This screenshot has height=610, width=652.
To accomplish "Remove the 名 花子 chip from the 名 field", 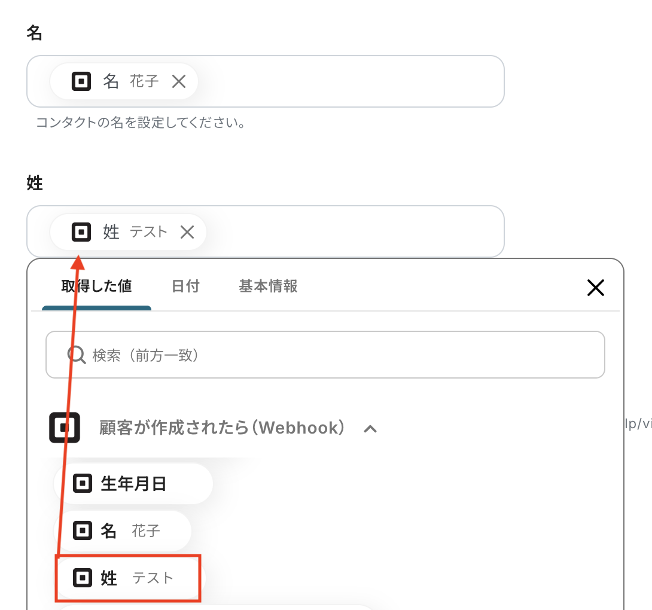I will (179, 81).
